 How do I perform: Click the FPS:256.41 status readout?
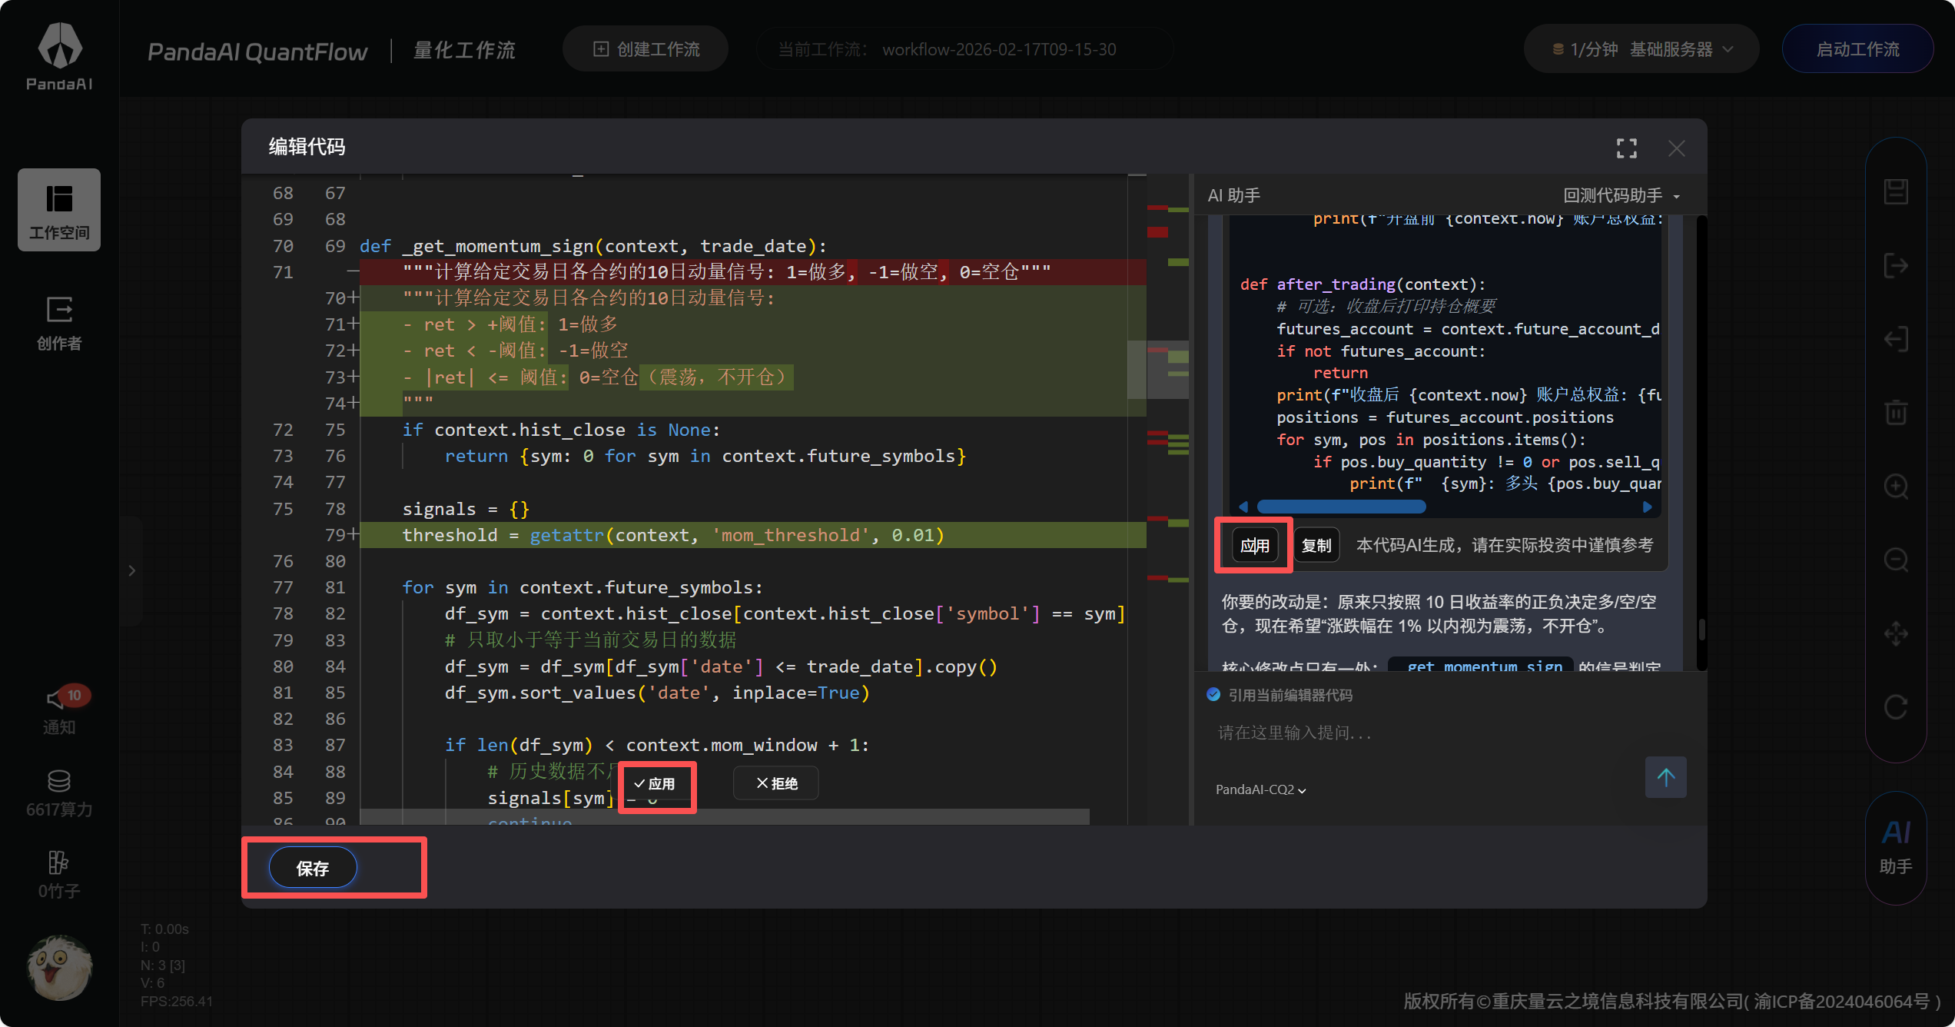(177, 1001)
